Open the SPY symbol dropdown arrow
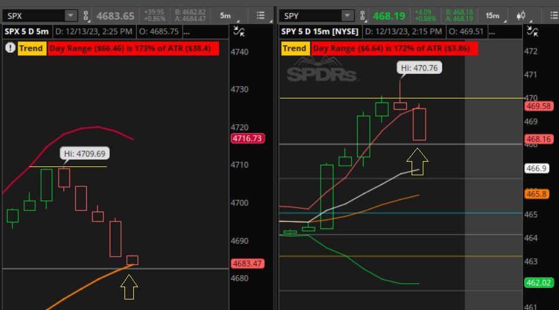 [346, 16]
